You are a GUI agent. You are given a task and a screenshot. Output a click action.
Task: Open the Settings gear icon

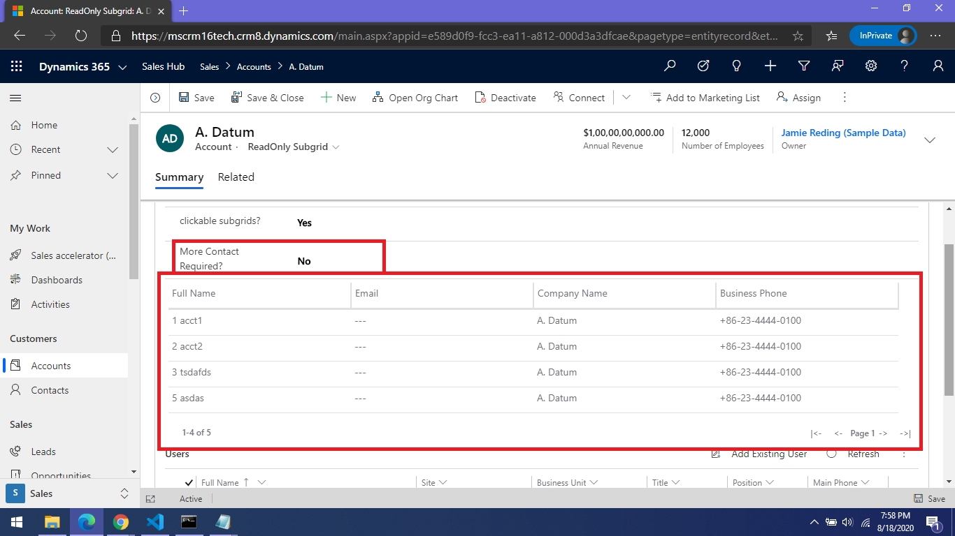[871, 66]
